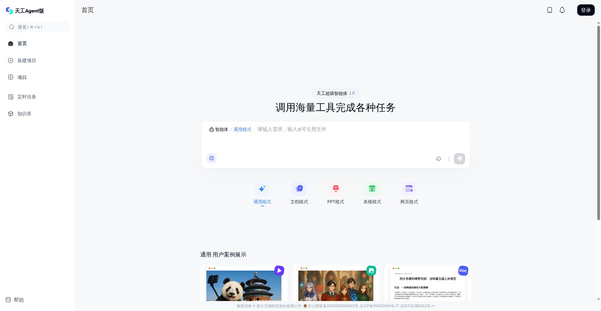Attach a file with the paperclip icon
This screenshot has width=601, height=311.
[438, 159]
